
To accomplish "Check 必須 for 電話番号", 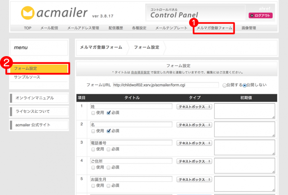I will pos(108,150).
